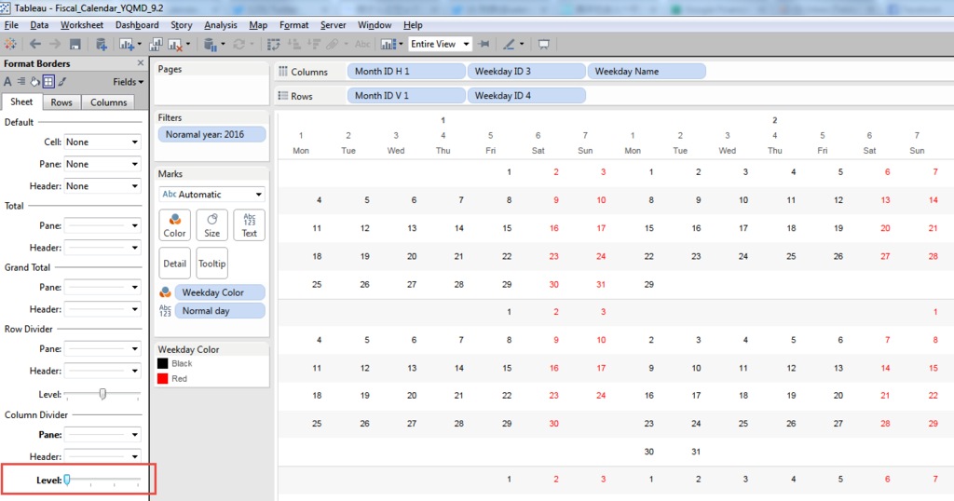This screenshot has height=501, width=954.
Task: Click the Column Divider Level slider handle
Action: [x=67, y=480]
